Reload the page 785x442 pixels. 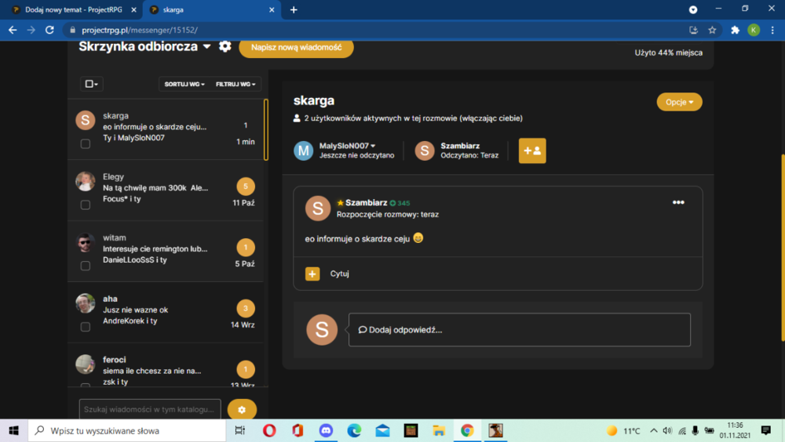pyautogui.click(x=49, y=30)
